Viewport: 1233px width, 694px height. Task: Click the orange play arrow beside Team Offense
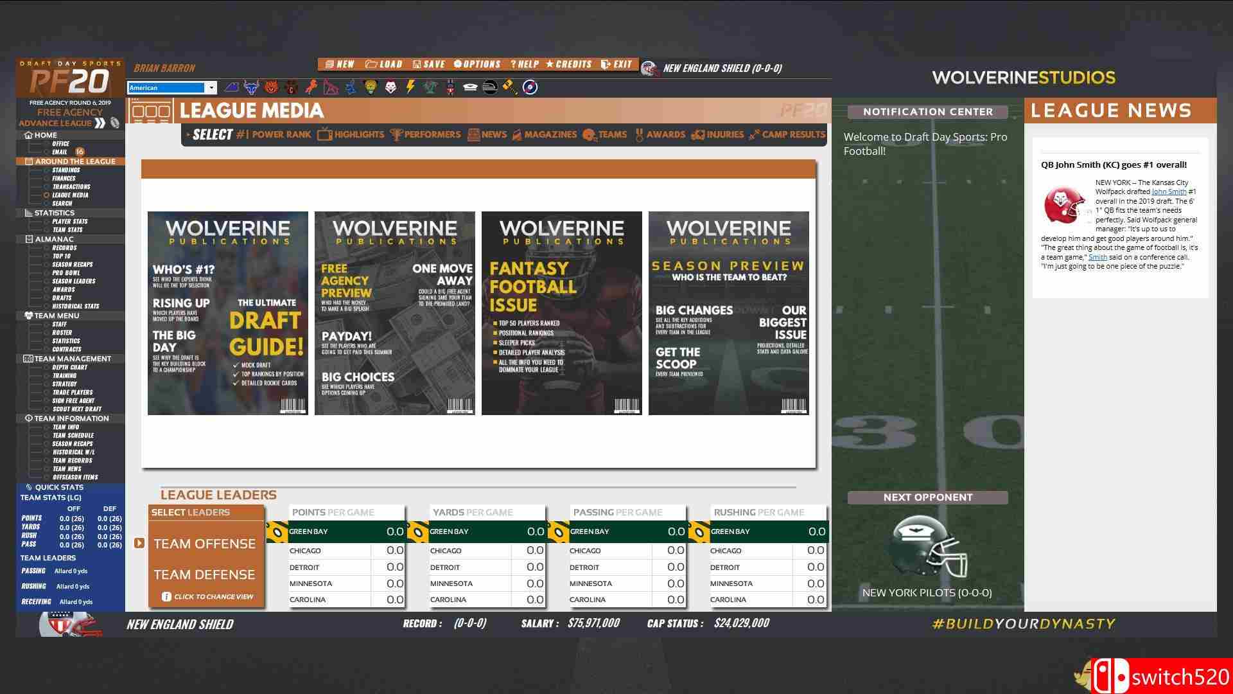coord(139,543)
